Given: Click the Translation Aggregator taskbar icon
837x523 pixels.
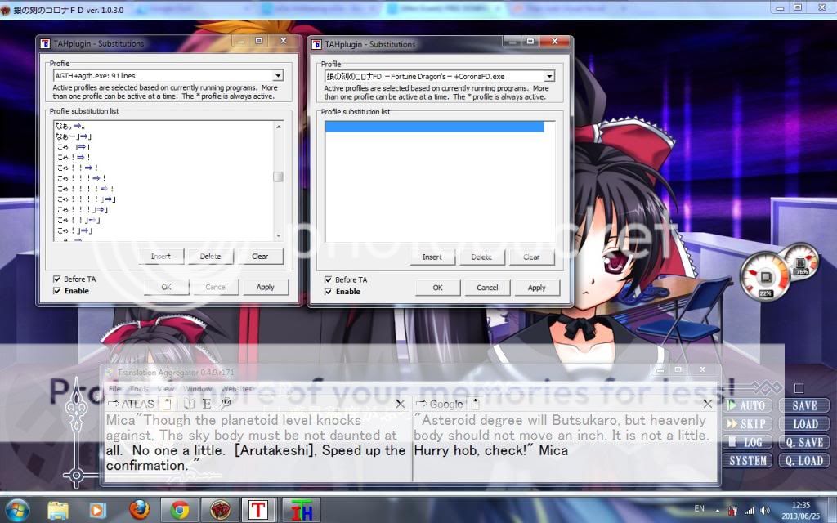Looking at the screenshot, I should [x=258, y=510].
